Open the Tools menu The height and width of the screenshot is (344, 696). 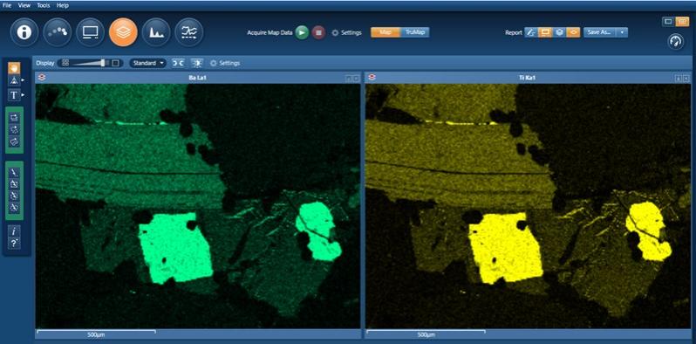click(x=44, y=5)
